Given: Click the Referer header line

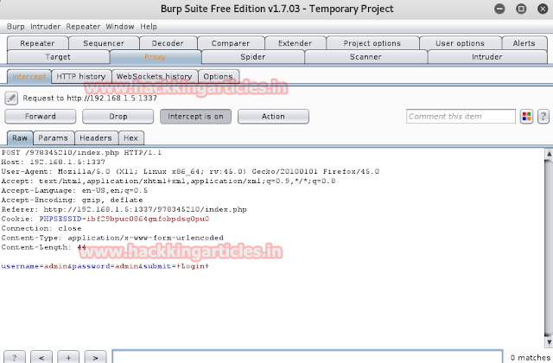Looking at the screenshot, I should (124, 209).
